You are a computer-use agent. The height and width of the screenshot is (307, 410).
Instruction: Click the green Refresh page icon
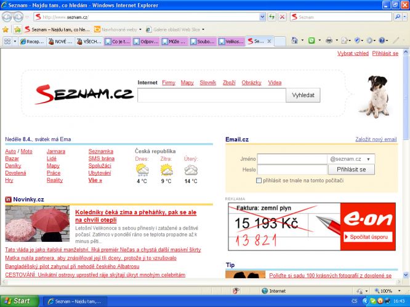pos(271,17)
